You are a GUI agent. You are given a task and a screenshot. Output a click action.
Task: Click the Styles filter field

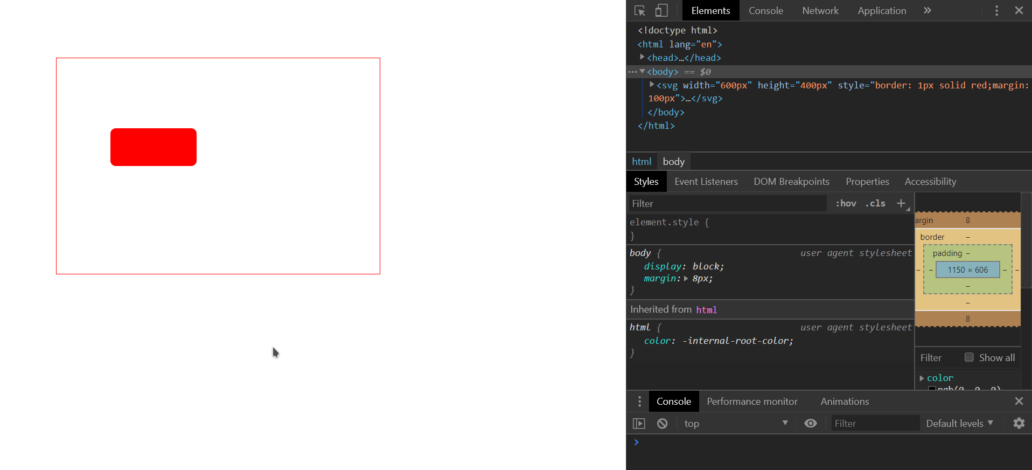[727, 203]
